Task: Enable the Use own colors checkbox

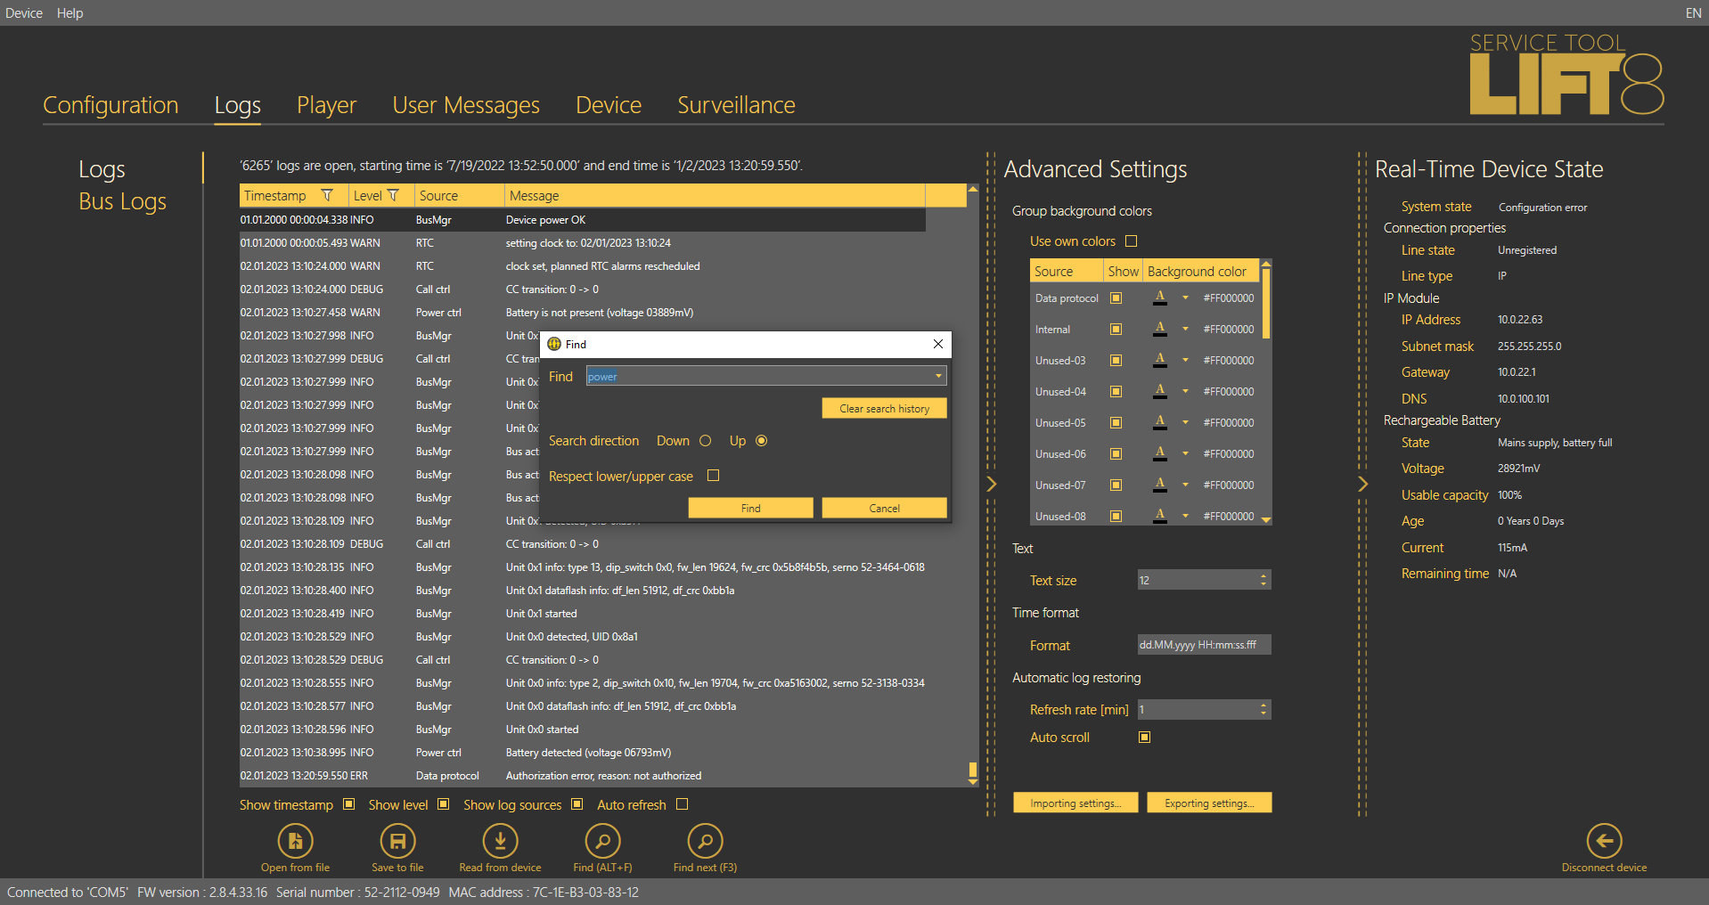Action: pyautogui.click(x=1132, y=241)
